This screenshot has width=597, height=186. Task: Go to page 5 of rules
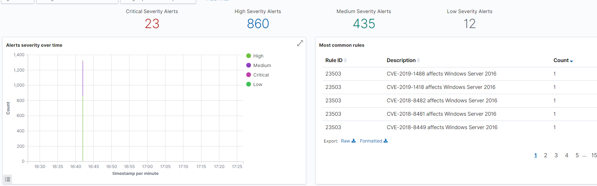point(577,155)
